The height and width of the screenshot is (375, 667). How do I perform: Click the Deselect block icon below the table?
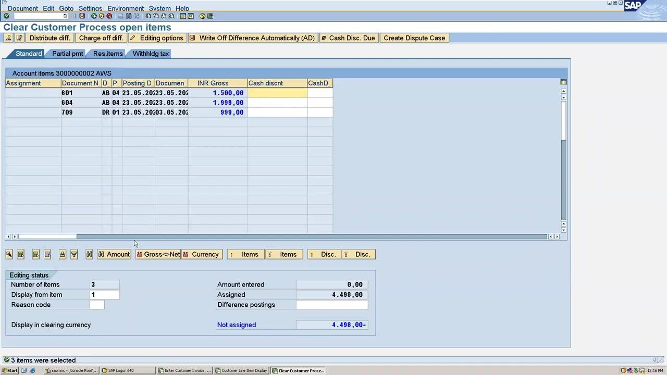[47, 254]
